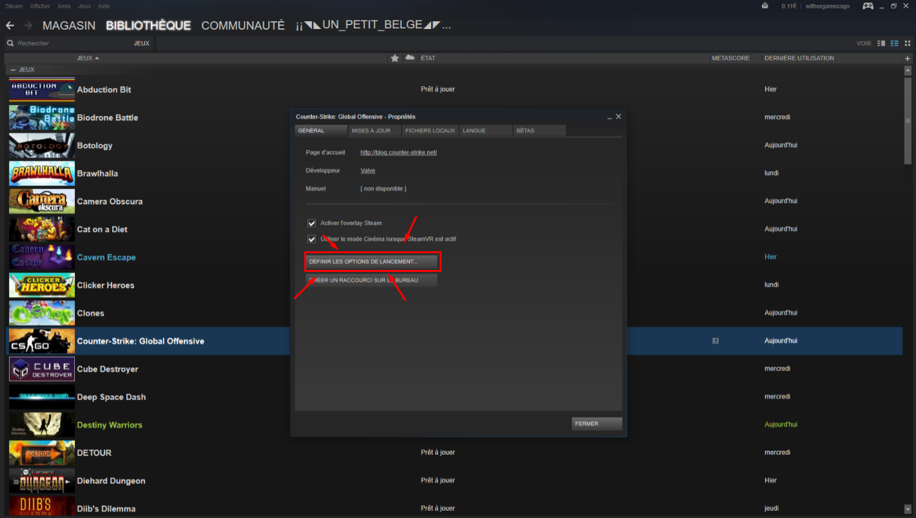
Task: Go forward with the right arrow
Action: [x=28, y=25]
